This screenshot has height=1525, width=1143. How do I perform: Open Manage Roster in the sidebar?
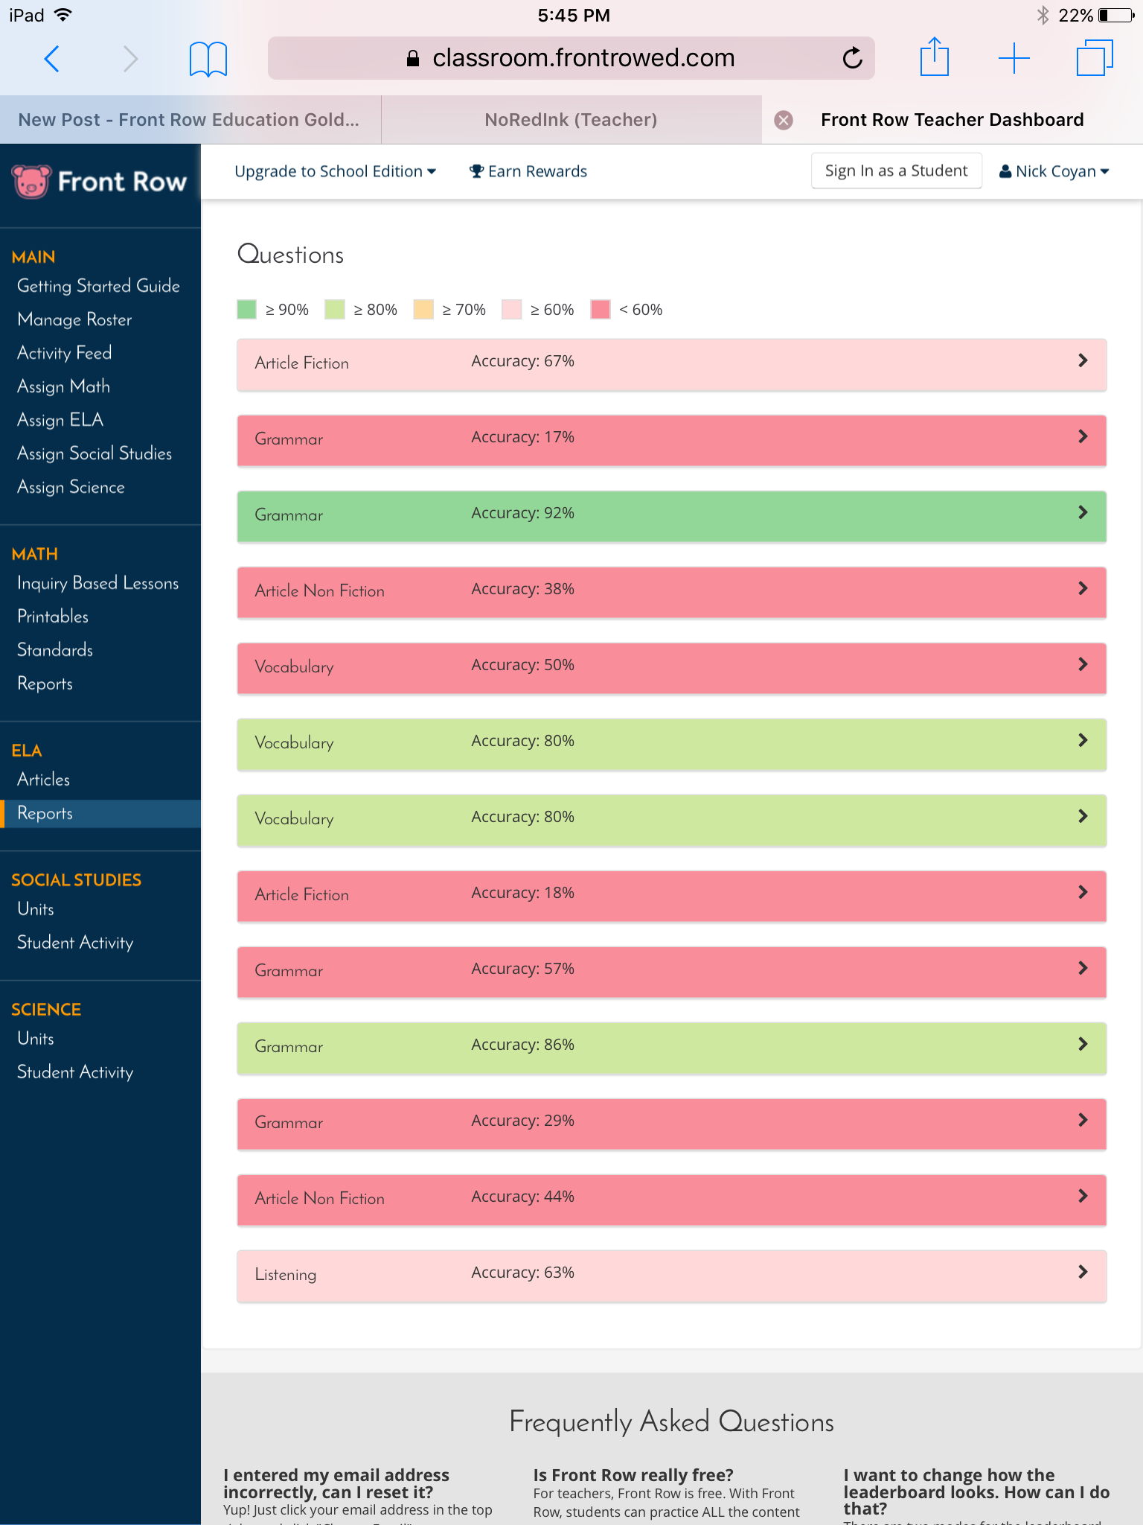pos(74,319)
